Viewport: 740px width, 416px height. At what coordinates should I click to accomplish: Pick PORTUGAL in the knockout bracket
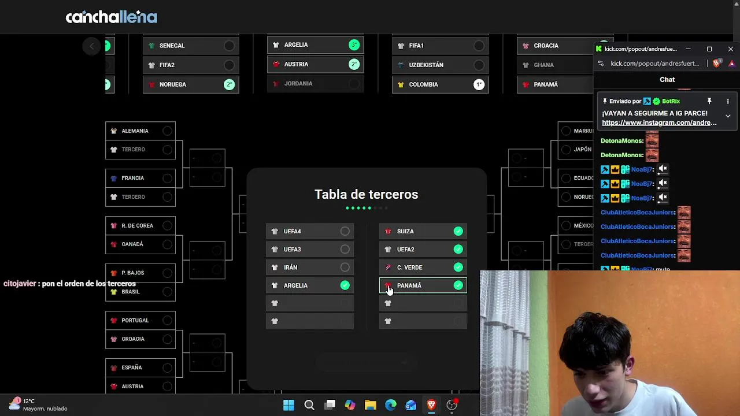tap(140, 320)
